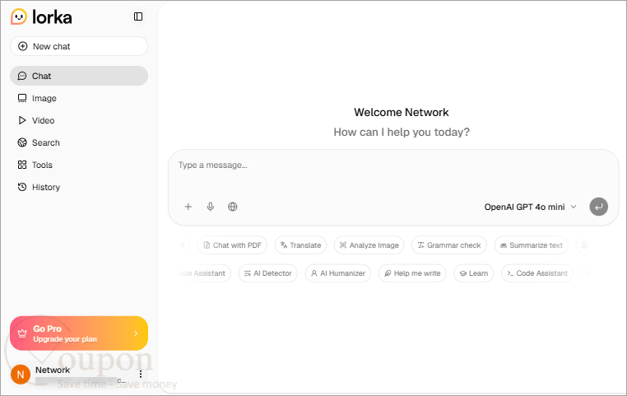Click the chevron arrow on Go Pro banner
Viewport: 627px width, 396px height.
pos(136,333)
